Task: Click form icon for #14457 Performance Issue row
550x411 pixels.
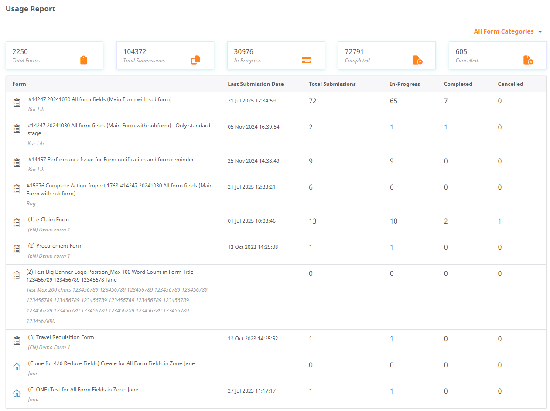Action: (x=17, y=163)
